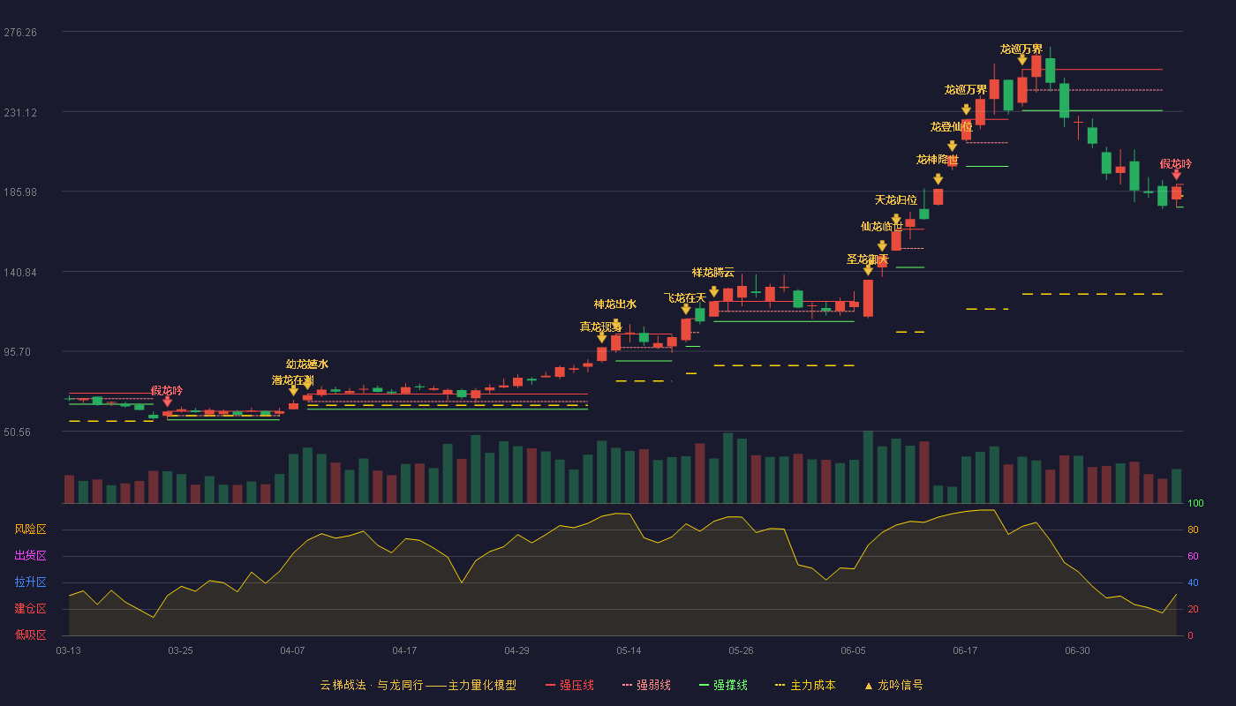The image size is (1236, 706).
Task: Click the 出货区 zone label
Action: click(x=30, y=556)
